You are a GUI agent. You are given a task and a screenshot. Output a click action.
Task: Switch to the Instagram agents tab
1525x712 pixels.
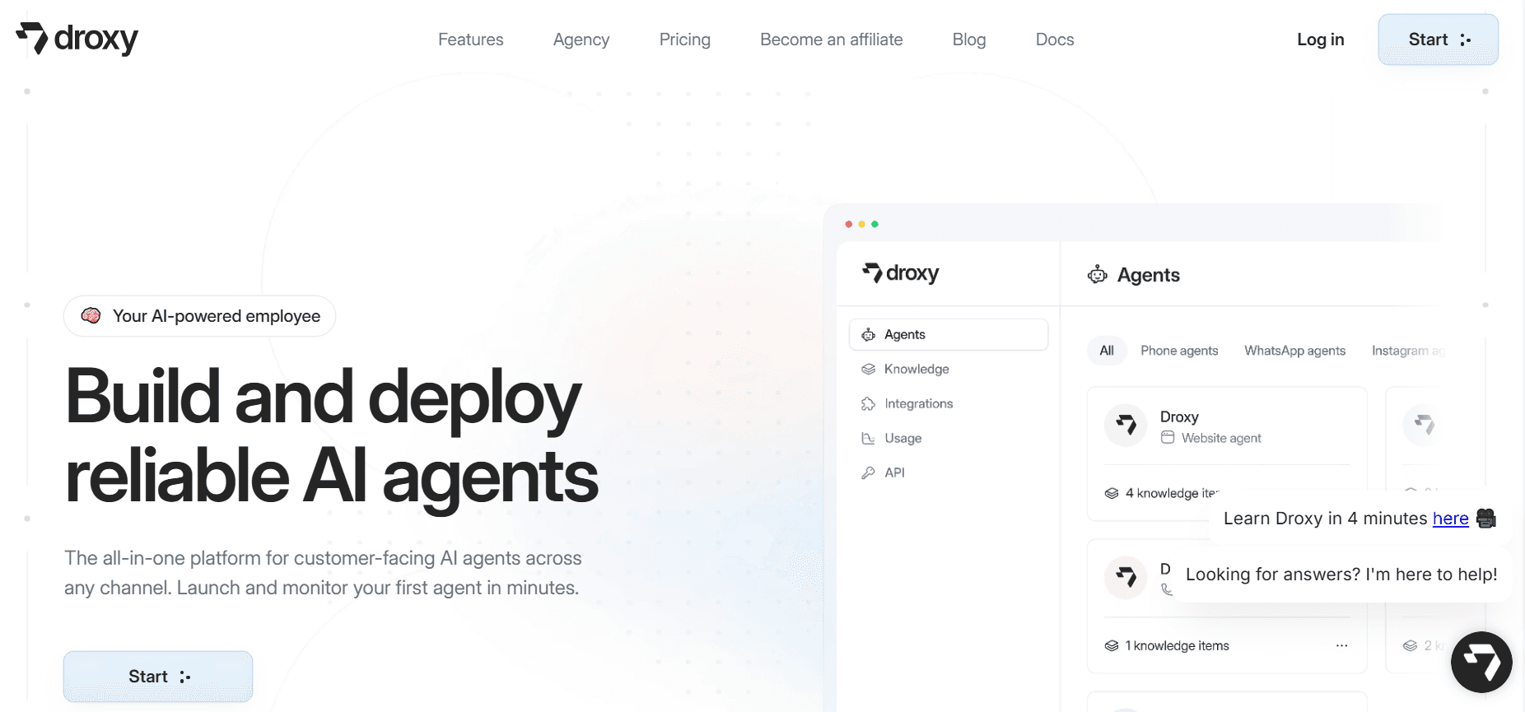coord(1408,351)
